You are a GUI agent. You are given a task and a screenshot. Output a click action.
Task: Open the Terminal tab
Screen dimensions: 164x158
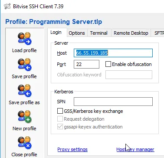99,33
